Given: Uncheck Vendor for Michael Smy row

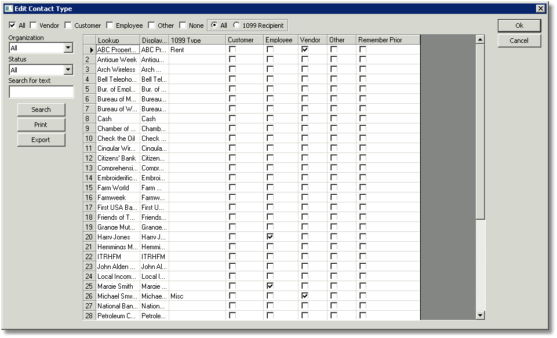Looking at the screenshot, I should pos(305,296).
